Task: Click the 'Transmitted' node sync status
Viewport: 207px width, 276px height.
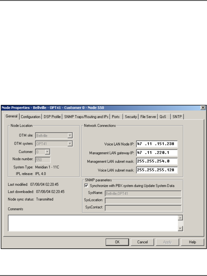Action: click(x=45, y=199)
